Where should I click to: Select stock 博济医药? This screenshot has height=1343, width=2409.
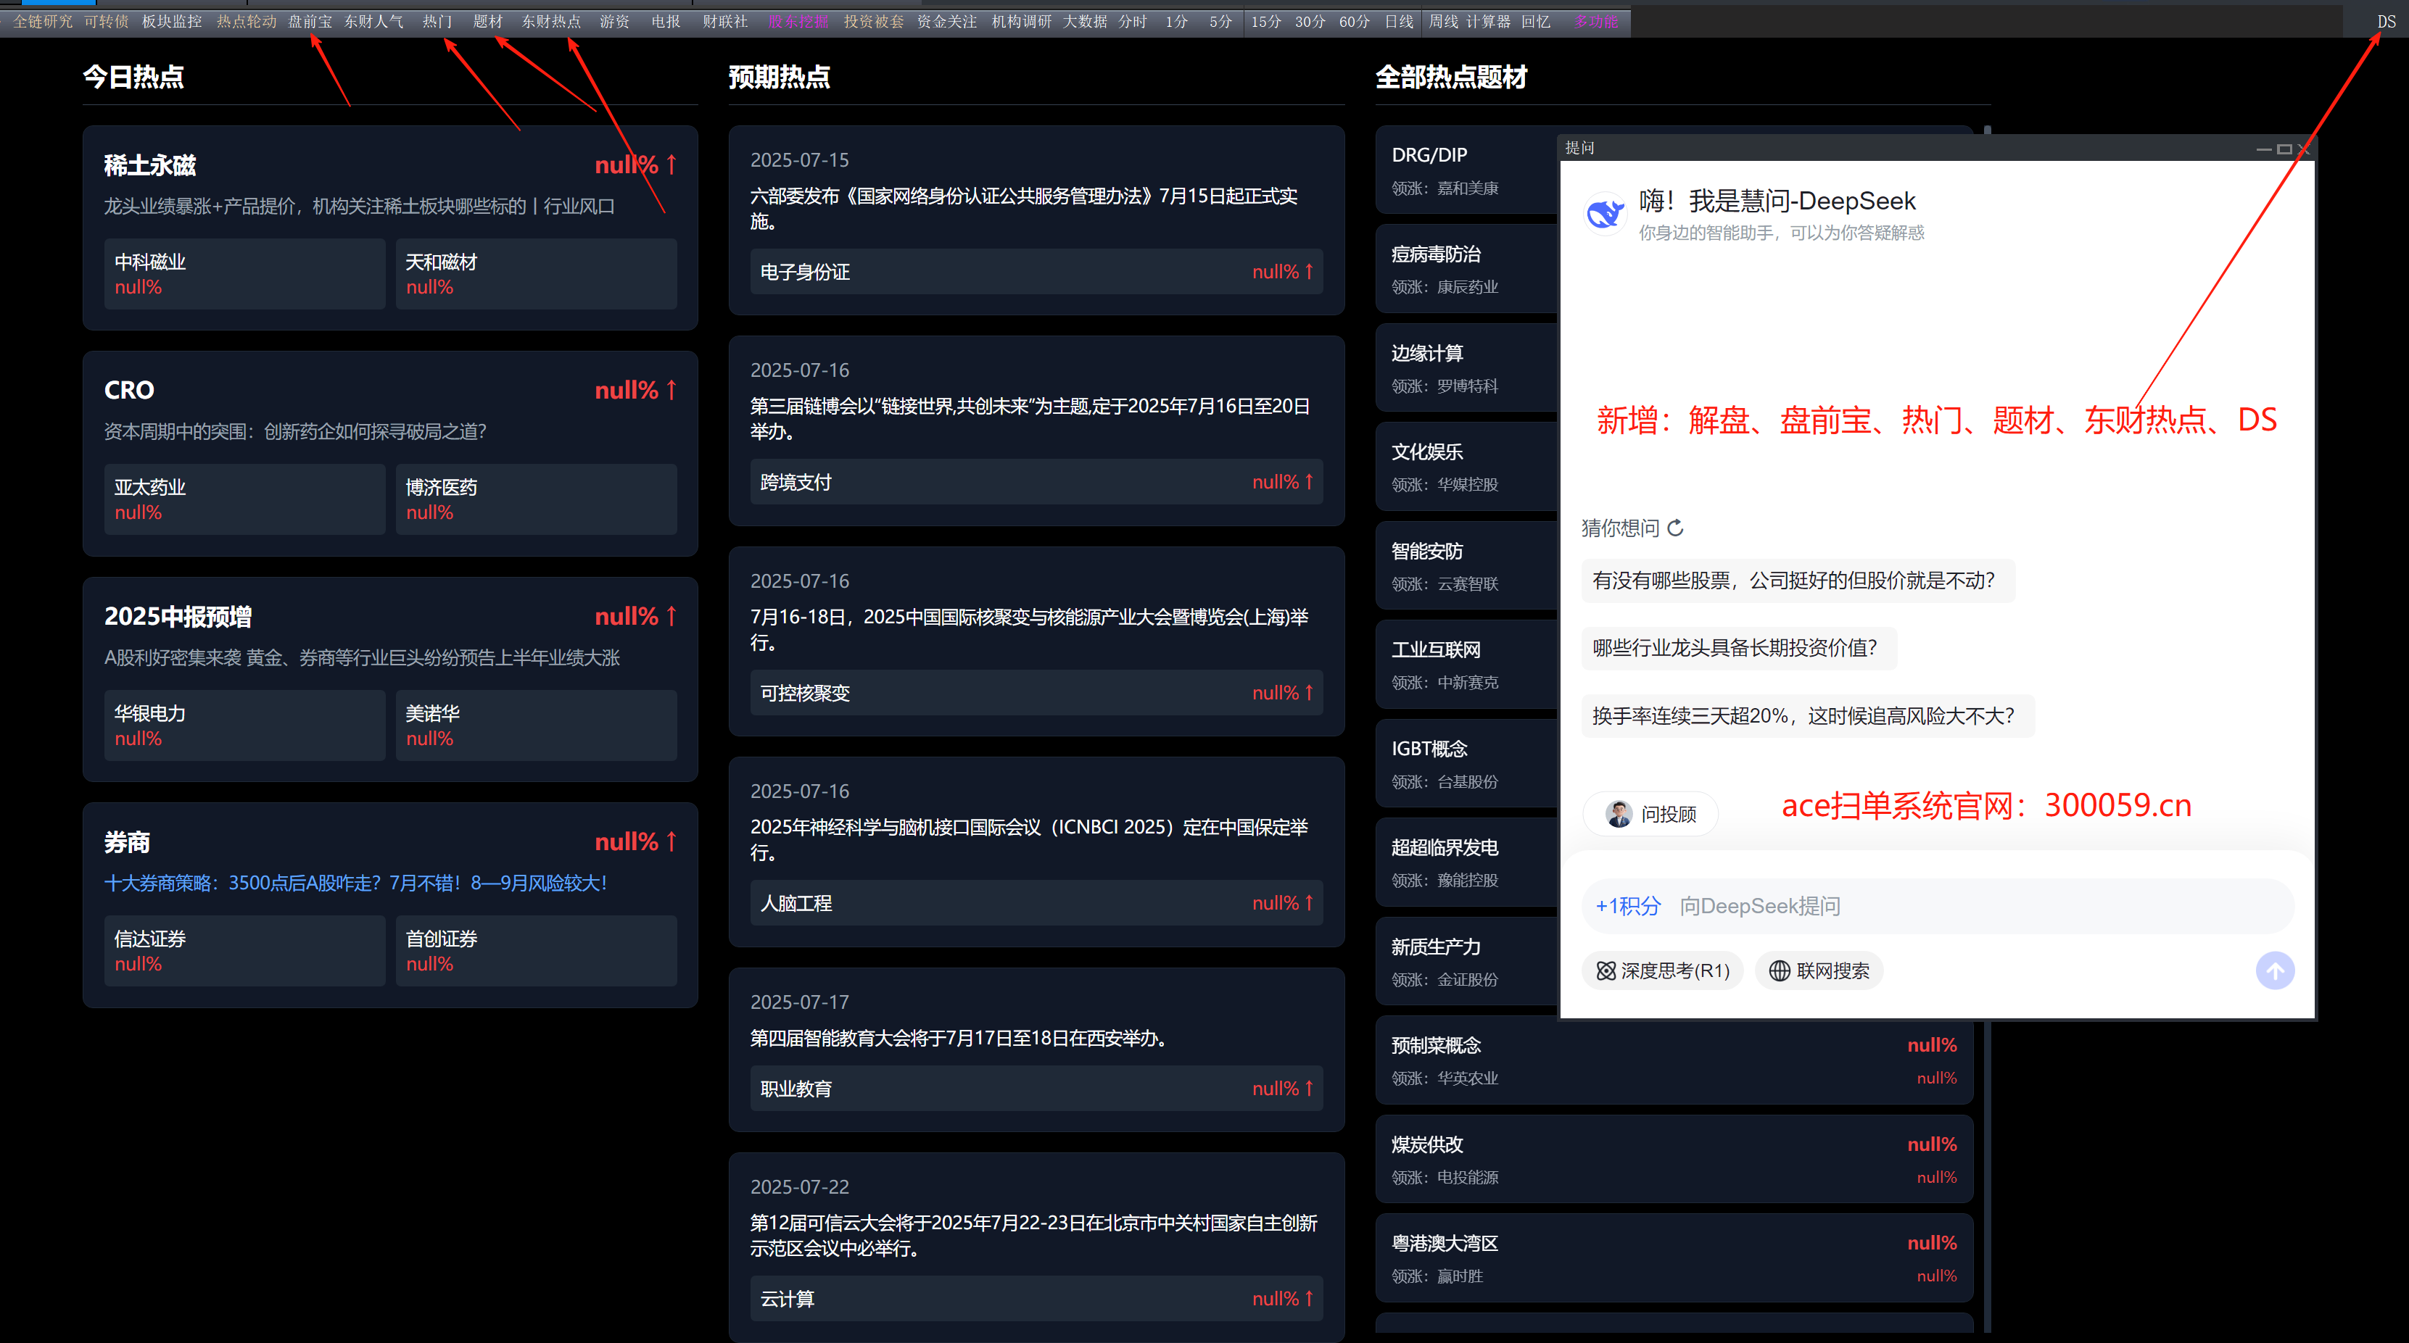[536, 499]
